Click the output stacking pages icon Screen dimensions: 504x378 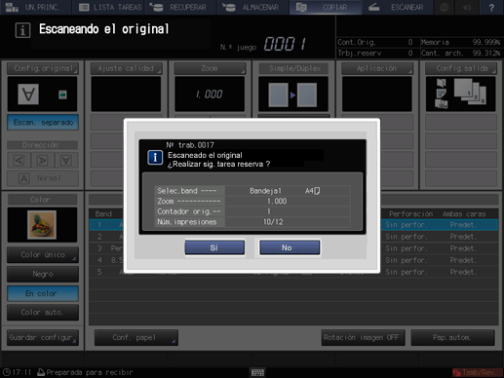470,92
